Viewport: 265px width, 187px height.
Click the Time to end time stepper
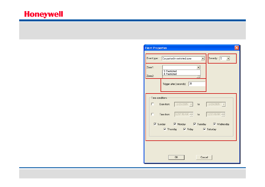tap(223, 114)
